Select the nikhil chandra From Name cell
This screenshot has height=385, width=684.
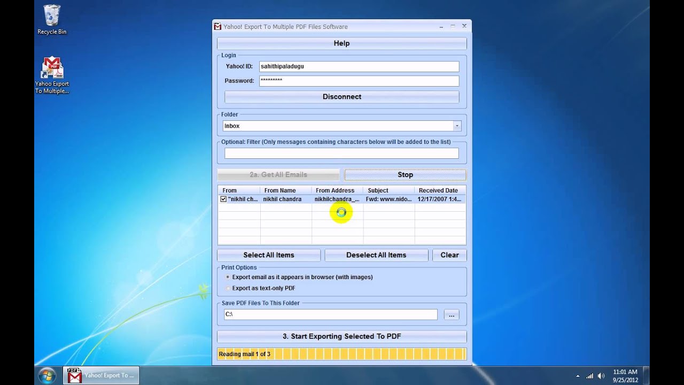click(x=286, y=199)
